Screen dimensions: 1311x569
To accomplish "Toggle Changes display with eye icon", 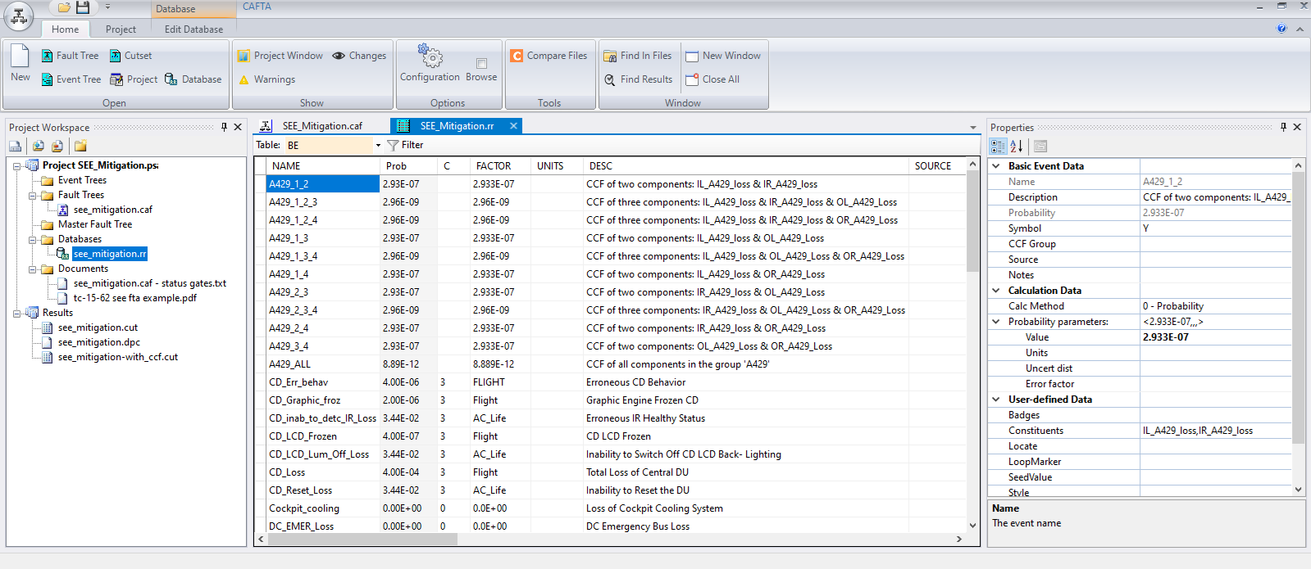I will pos(359,56).
